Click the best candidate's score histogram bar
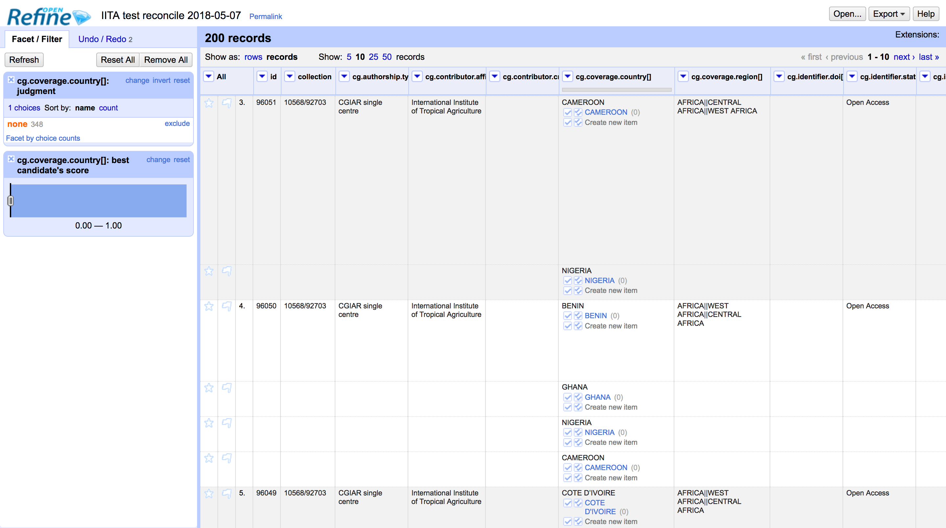946x528 pixels. 99,201
